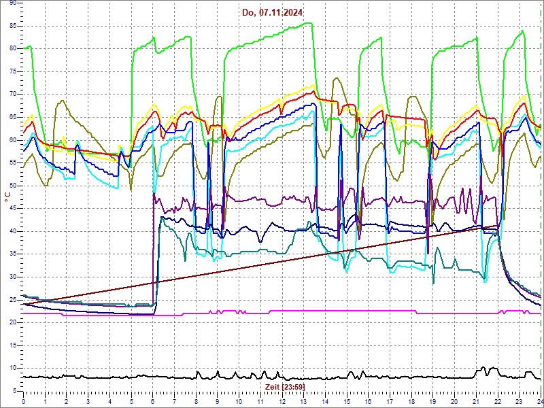Click the 50 value on the temperature axis
The height and width of the screenshot is (408, 544).
click(x=13, y=186)
